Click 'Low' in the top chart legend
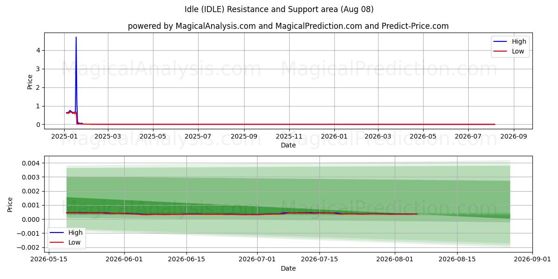 pyautogui.click(x=518, y=51)
